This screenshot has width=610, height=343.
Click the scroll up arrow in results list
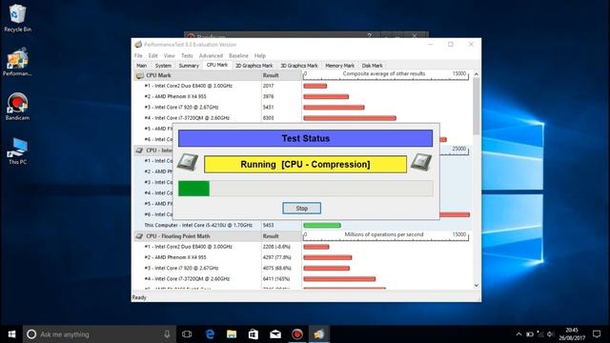(477, 74)
